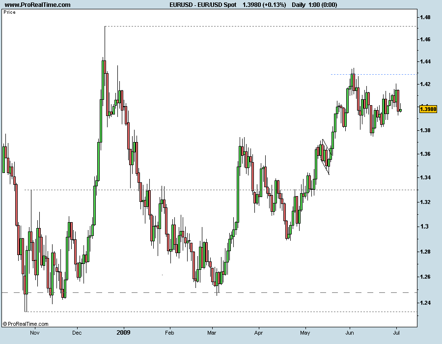Screen dimensions: 442x344
Task: Click the 1.28 price axis label
Action: (425, 252)
